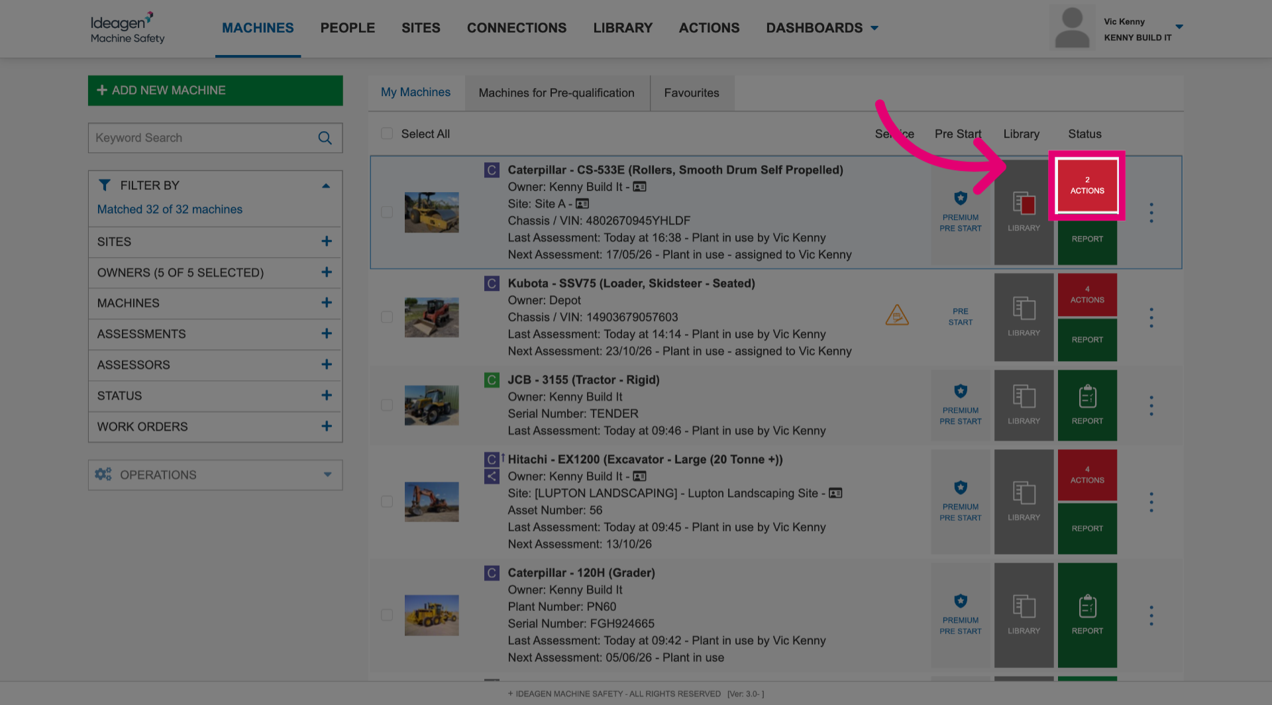Go to the People section
1272x705 pixels.
(348, 28)
